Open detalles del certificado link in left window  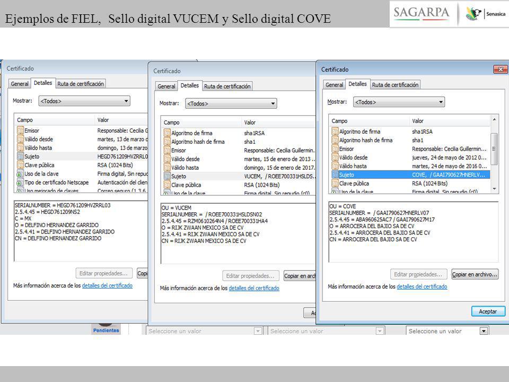coord(107,285)
